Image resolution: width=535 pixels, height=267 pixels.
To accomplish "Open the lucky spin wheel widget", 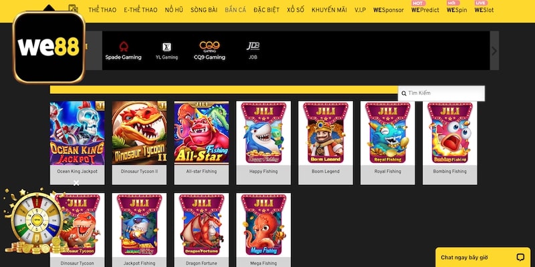I will (37, 220).
